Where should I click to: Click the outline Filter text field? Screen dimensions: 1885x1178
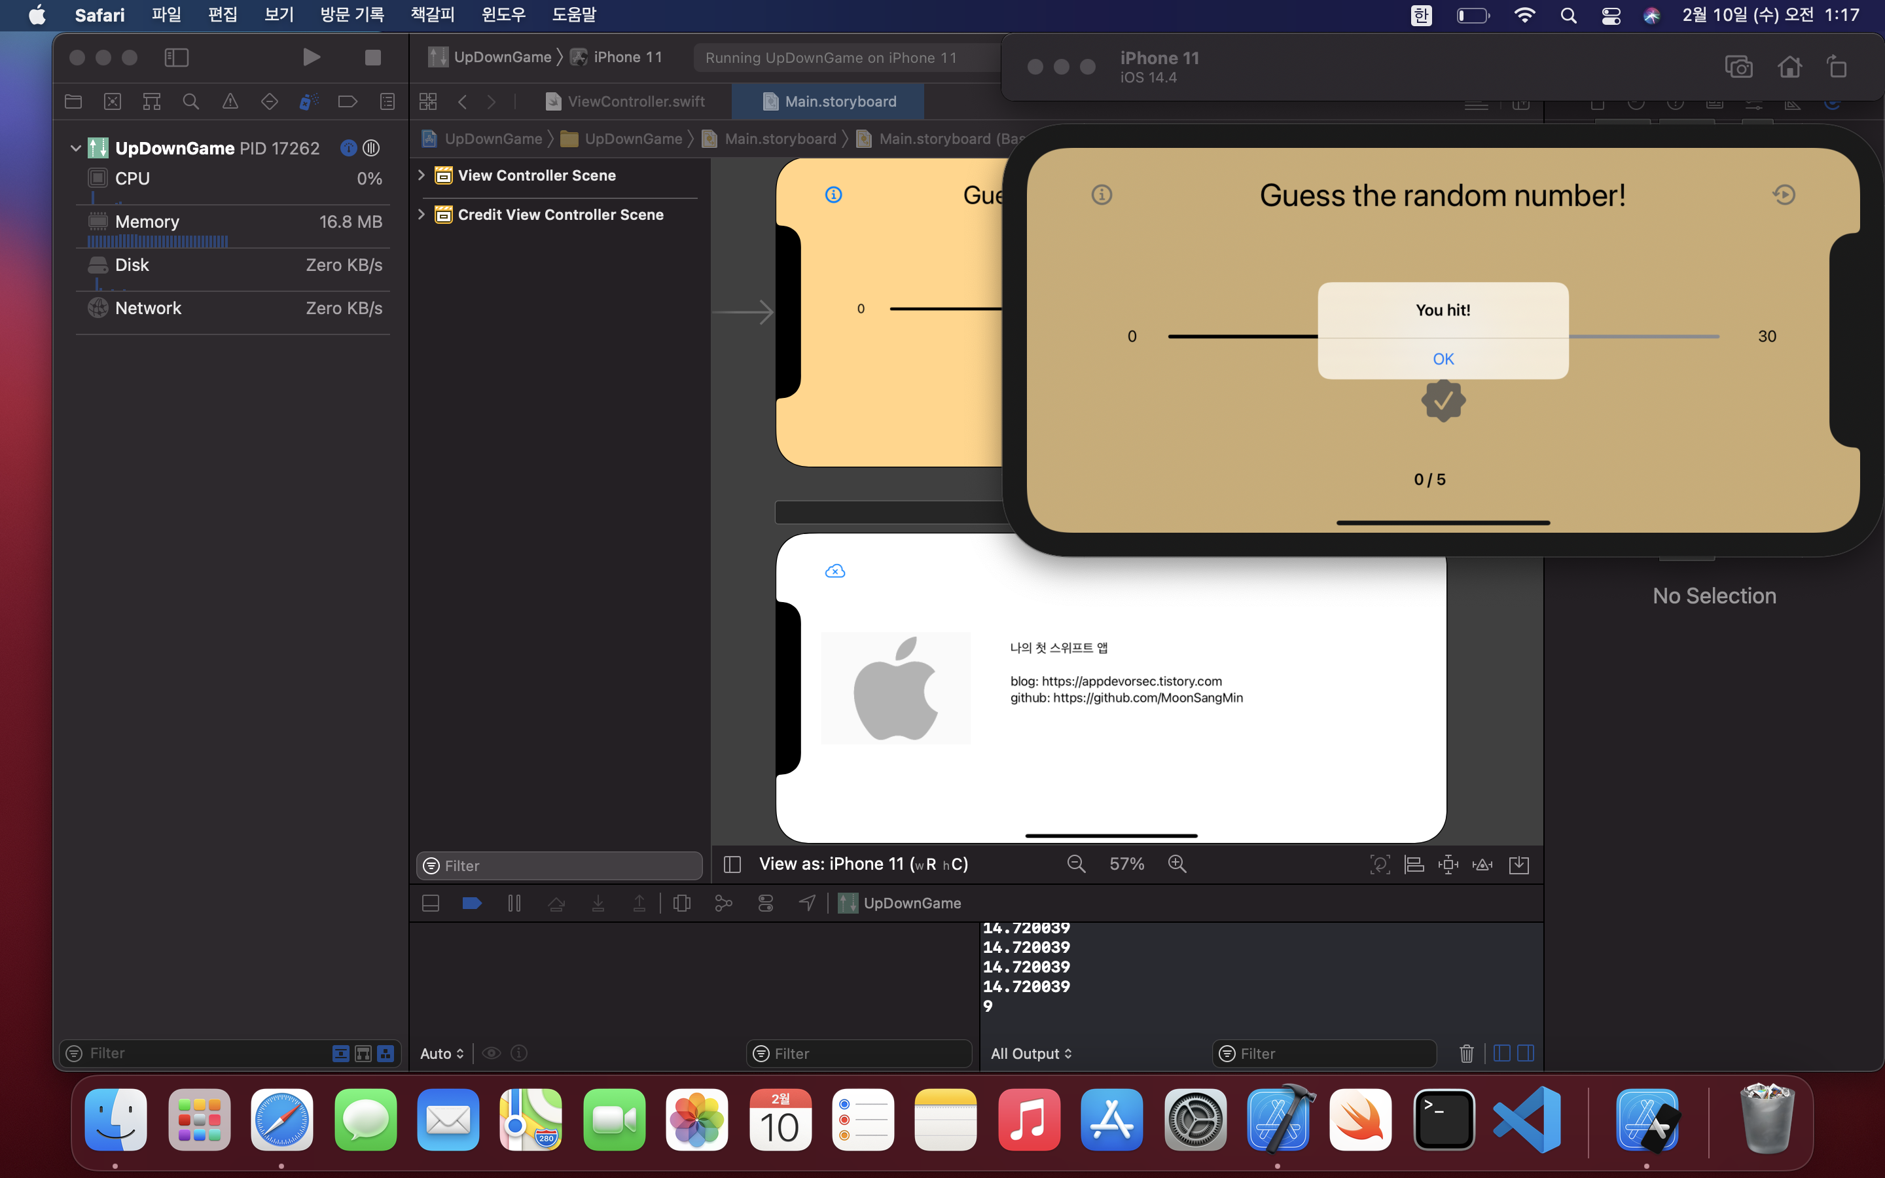click(559, 866)
